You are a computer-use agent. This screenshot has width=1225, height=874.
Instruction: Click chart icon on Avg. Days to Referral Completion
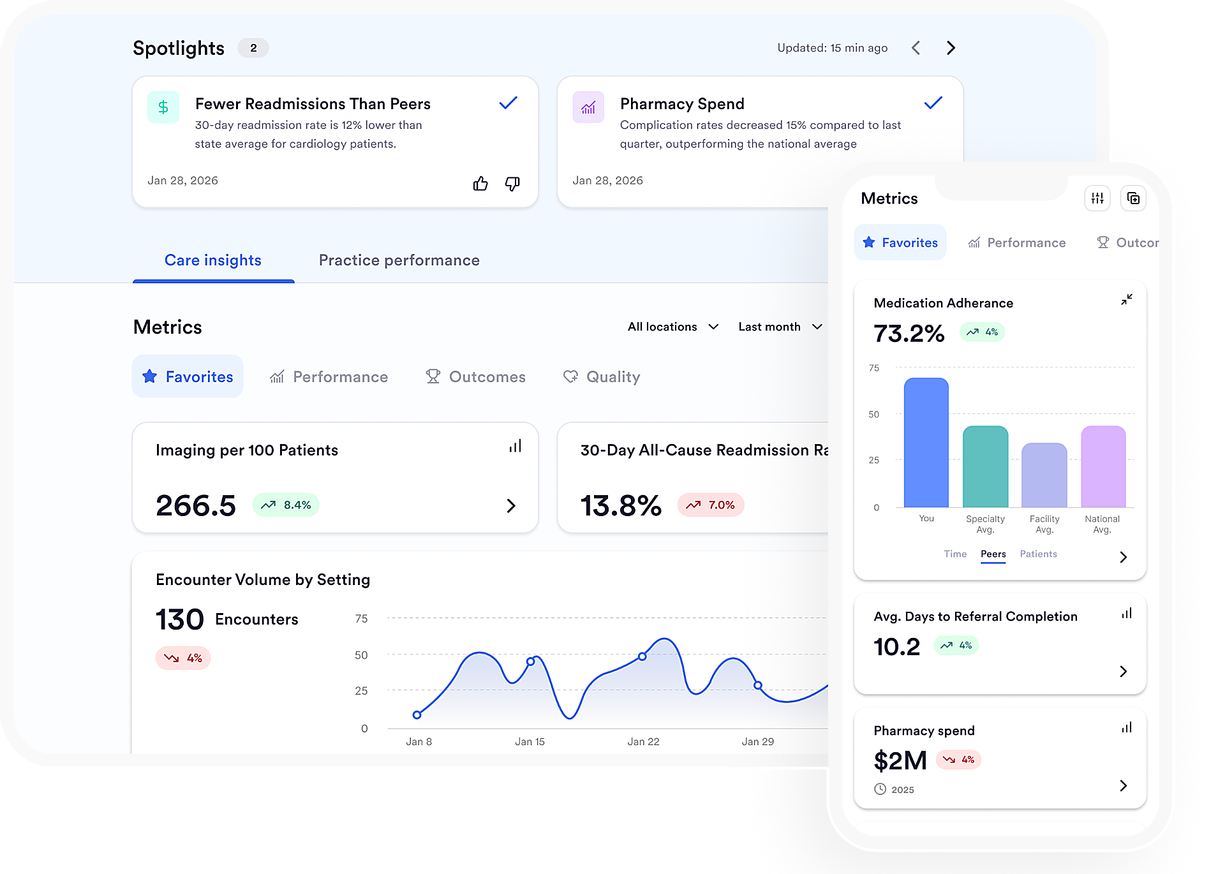1127,613
